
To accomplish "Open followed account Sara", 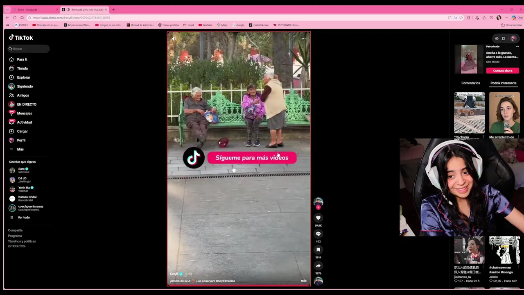I will pos(19,170).
